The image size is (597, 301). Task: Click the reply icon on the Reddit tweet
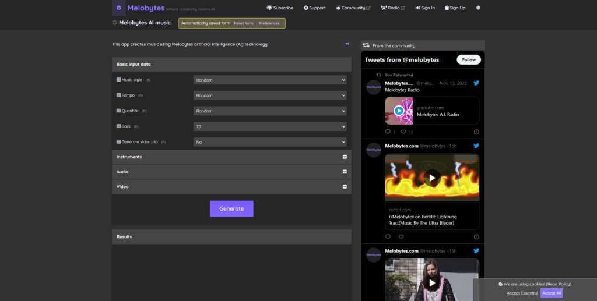point(388,237)
